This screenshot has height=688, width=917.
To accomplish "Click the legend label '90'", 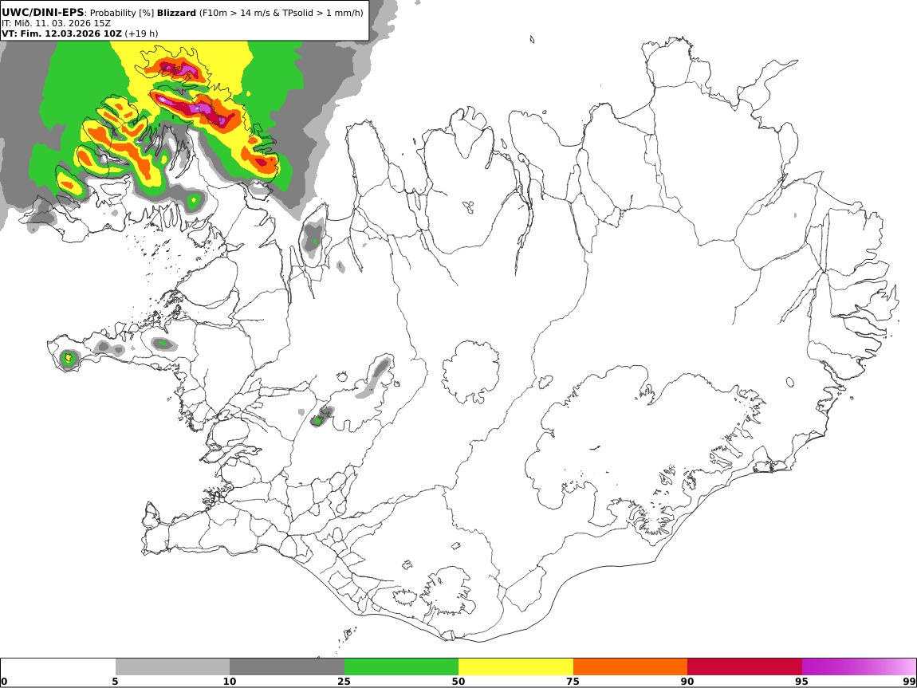I will pyautogui.click(x=687, y=682).
